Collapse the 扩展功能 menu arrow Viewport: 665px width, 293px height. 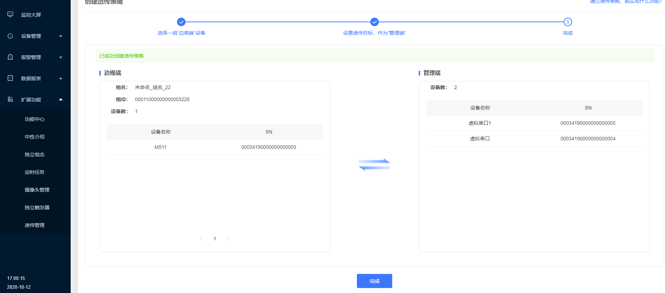coord(61,99)
